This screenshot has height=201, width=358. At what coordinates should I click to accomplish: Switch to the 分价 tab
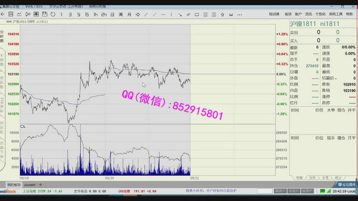click(313, 177)
